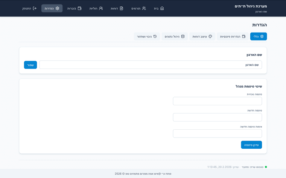The height and width of the screenshot is (178, 286).
Task: Click the treasurers (גזברות) wallet icon
Action: click(x=79, y=8)
